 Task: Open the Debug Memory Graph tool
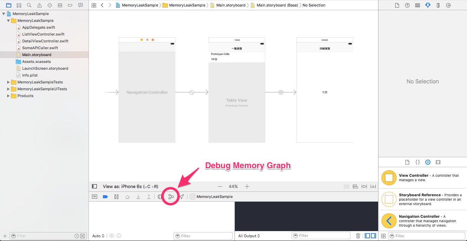click(170, 197)
